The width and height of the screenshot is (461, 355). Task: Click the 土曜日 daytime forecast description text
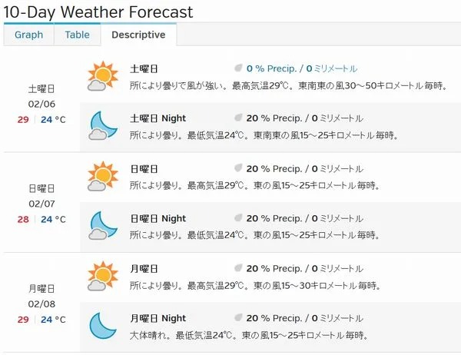coord(288,85)
